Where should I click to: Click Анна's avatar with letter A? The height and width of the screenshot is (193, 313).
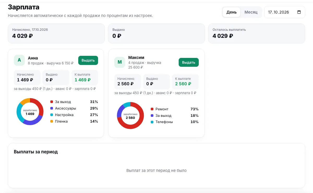[x=19, y=60]
